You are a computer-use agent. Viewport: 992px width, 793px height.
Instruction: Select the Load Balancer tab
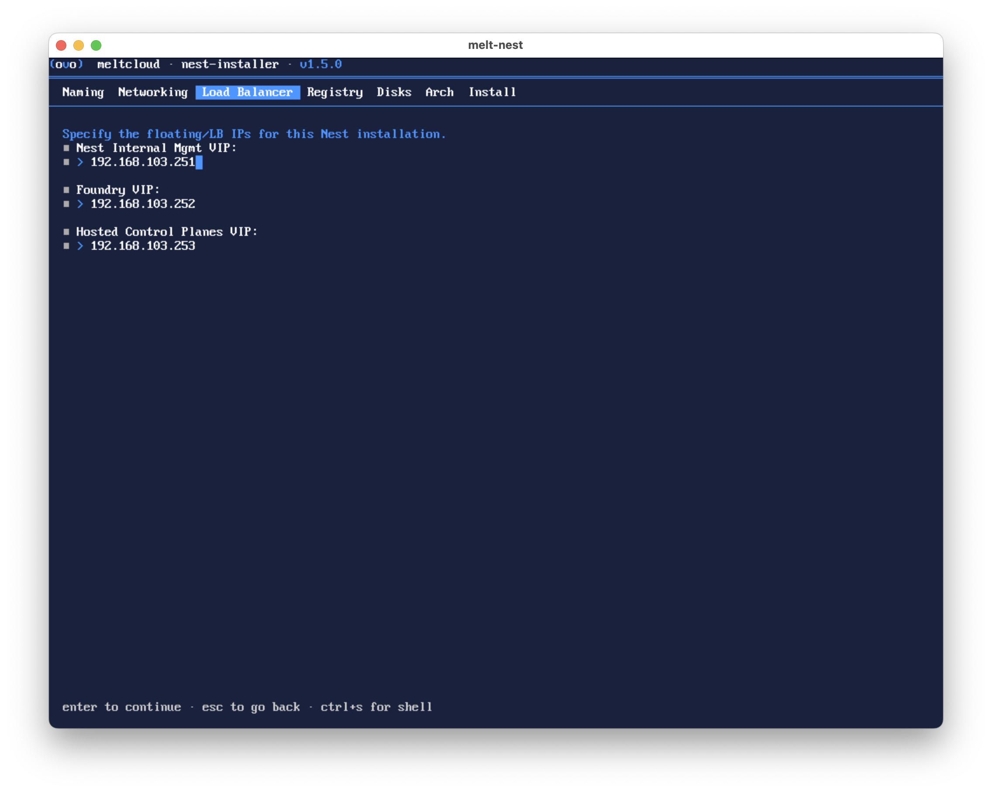tap(248, 92)
